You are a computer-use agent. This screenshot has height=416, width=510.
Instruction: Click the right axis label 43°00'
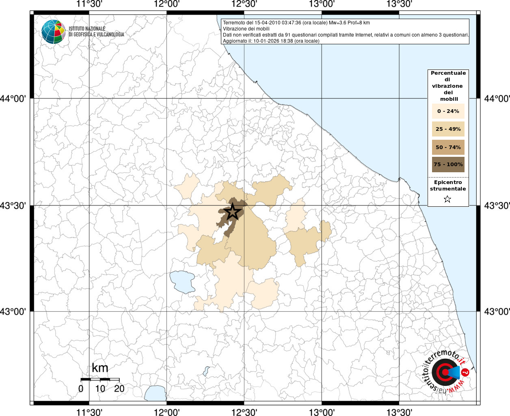pyautogui.click(x=497, y=312)
